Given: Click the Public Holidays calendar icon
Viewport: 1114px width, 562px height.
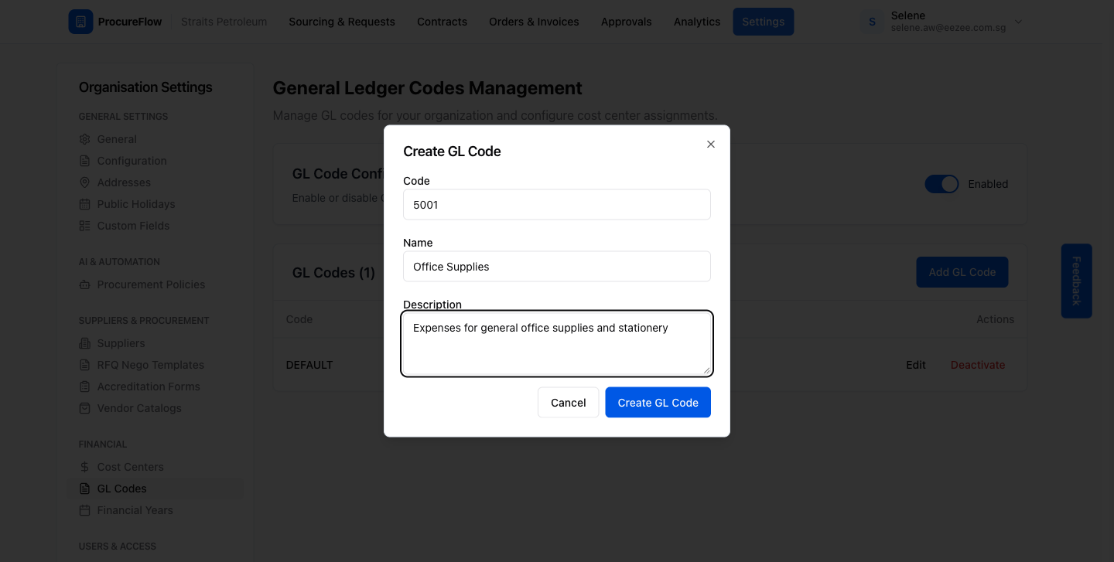Looking at the screenshot, I should 85,204.
